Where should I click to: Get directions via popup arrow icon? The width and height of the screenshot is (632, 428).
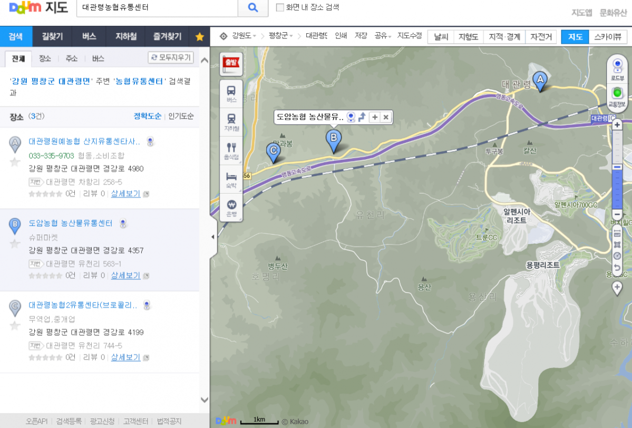[362, 117]
